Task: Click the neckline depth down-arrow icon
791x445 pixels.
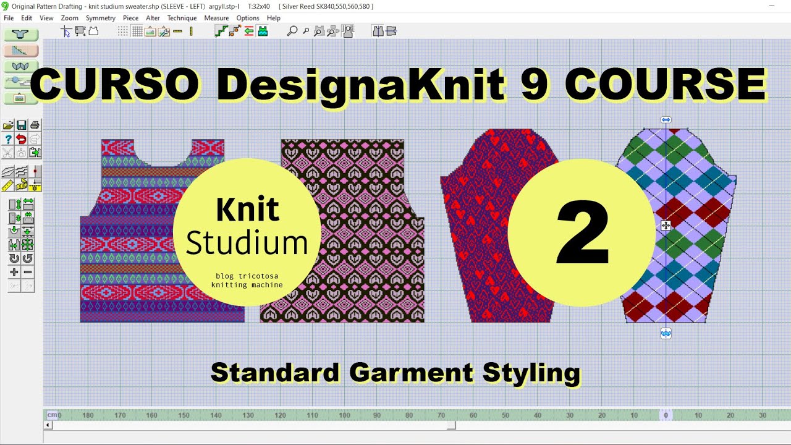Action: (14, 232)
